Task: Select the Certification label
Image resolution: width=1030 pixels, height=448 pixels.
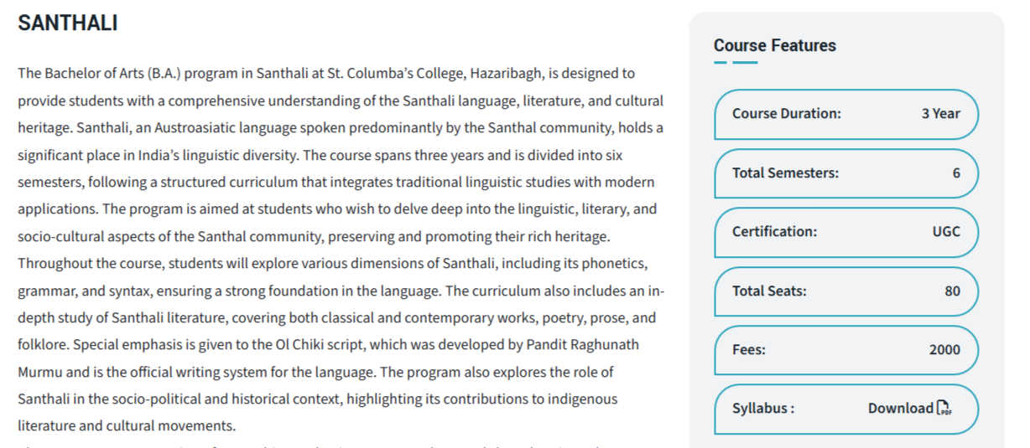Action: click(x=774, y=232)
